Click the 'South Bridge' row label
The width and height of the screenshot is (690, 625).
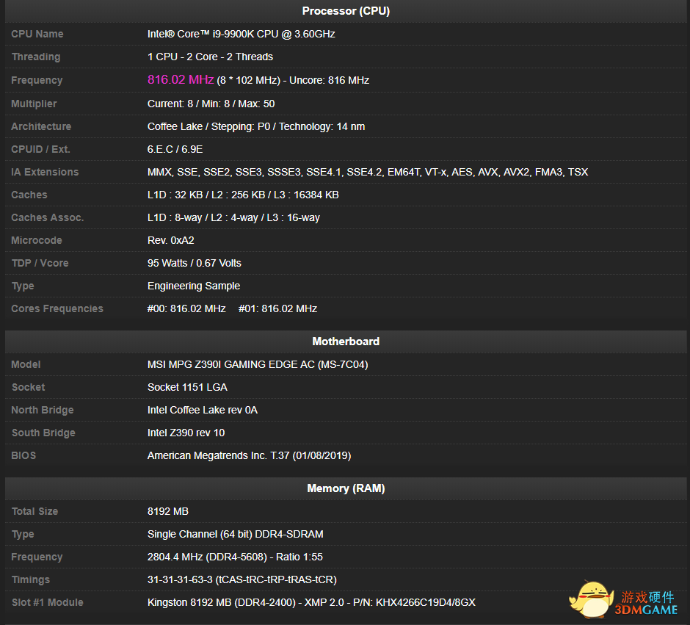pos(43,433)
